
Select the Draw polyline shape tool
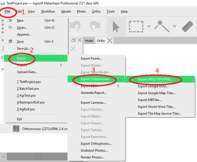point(162,27)
